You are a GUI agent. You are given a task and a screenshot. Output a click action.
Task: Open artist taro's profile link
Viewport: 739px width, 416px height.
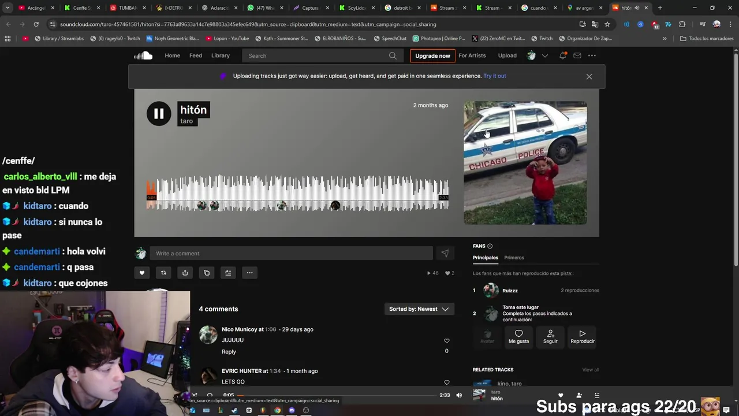pos(186,121)
